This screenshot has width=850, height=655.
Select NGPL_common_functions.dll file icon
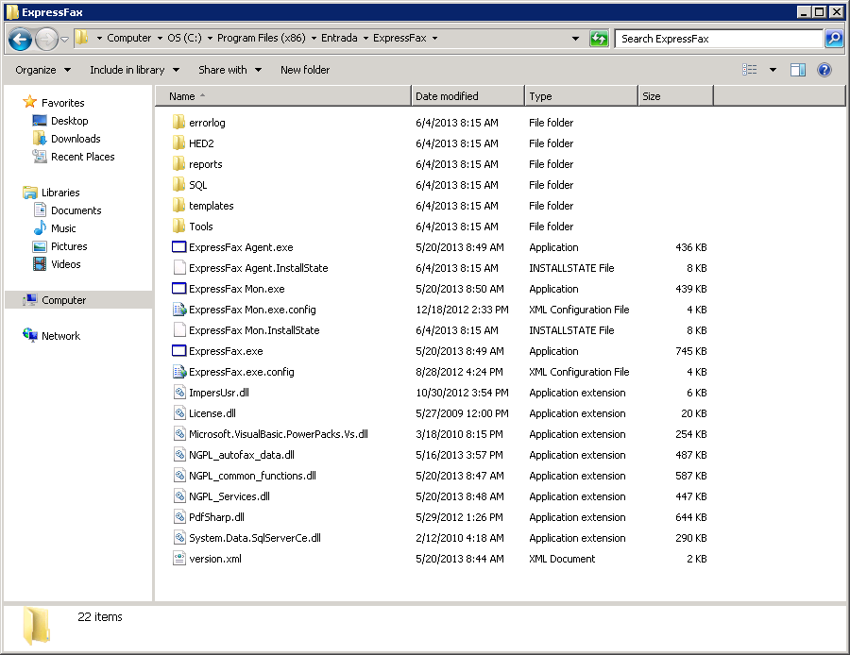coord(178,475)
